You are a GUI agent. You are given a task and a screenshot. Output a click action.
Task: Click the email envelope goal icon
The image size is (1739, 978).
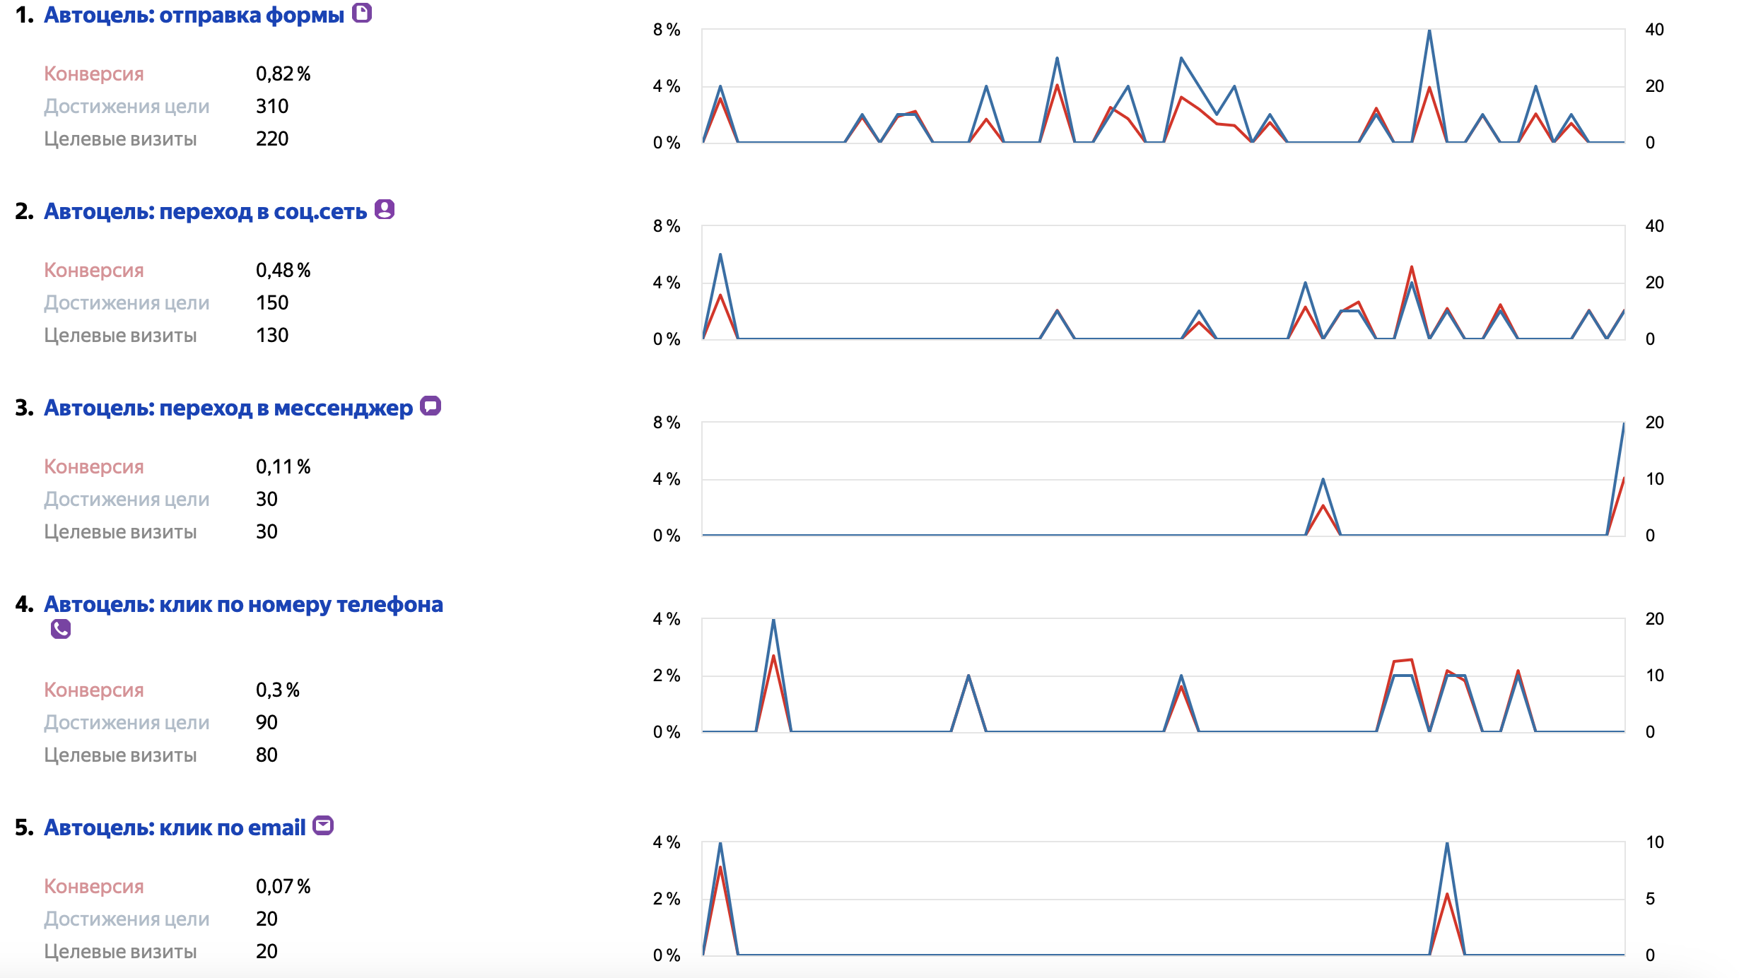pos(323,825)
